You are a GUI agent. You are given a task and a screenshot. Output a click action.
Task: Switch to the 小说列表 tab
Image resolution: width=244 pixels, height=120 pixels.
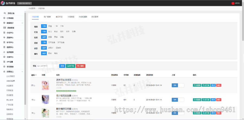click(35, 17)
